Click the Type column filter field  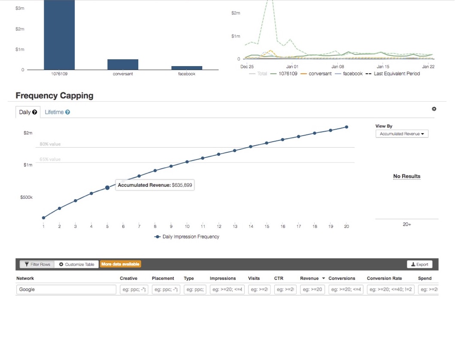point(195,289)
